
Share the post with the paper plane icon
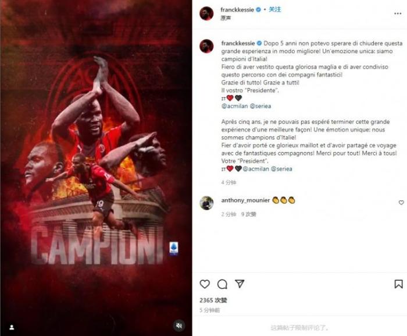[240, 284]
